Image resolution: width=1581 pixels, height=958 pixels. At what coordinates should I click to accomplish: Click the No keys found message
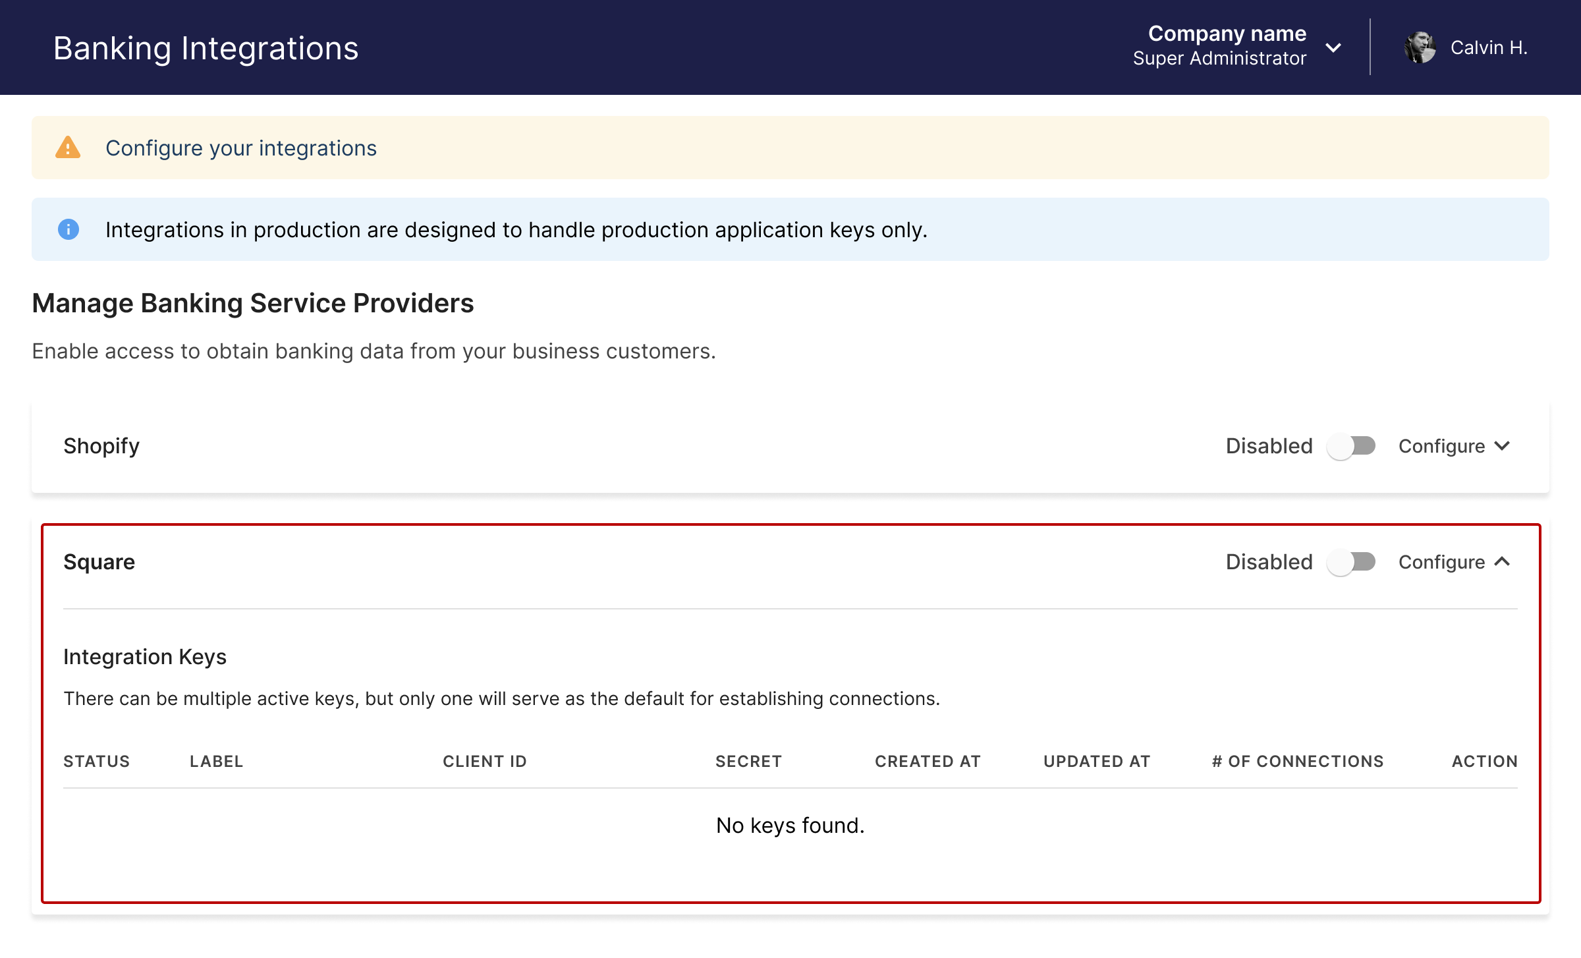[790, 825]
